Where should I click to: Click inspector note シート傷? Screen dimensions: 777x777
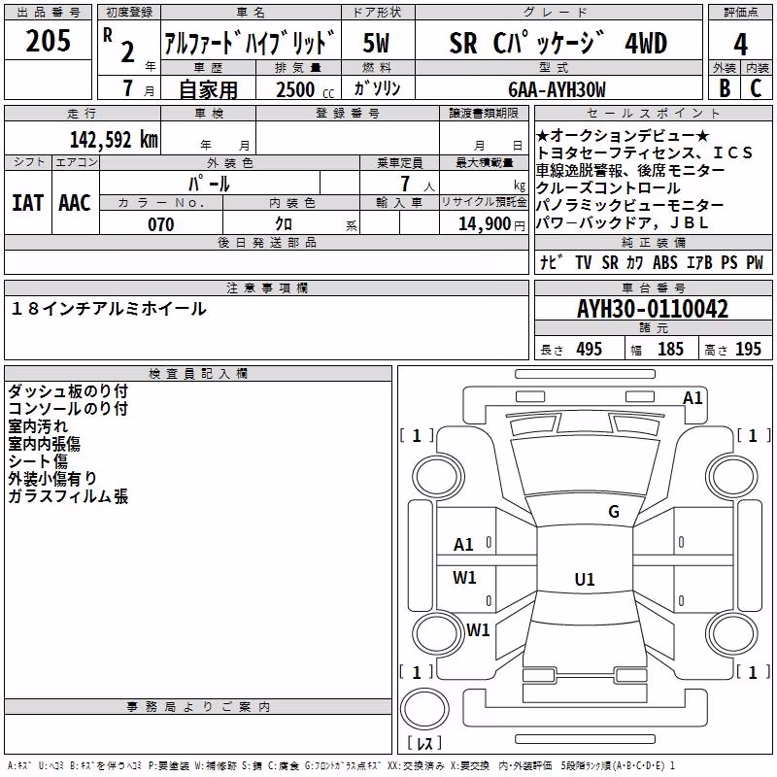pos(38,460)
